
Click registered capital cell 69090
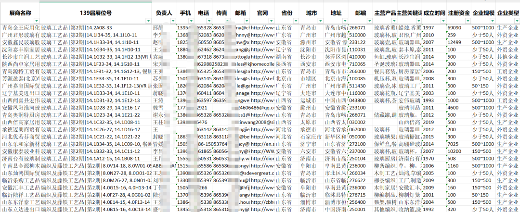click(x=458, y=28)
